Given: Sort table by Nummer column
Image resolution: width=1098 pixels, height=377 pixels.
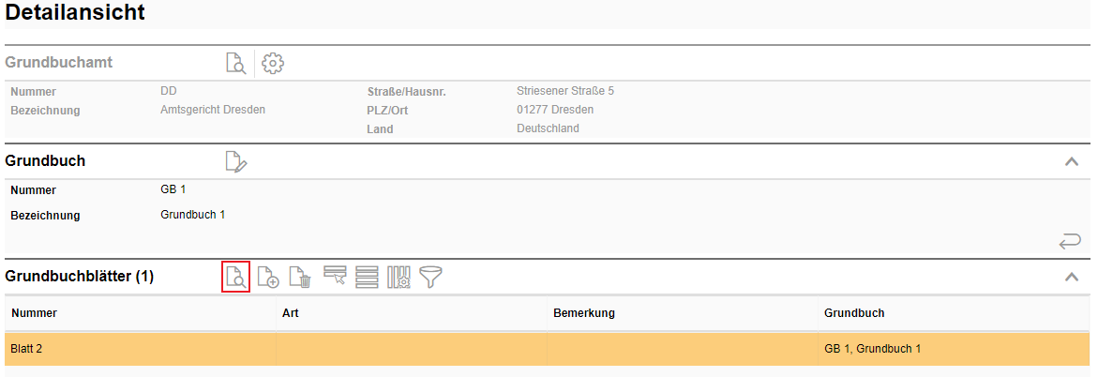Looking at the screenshot, I should [33, 313].
